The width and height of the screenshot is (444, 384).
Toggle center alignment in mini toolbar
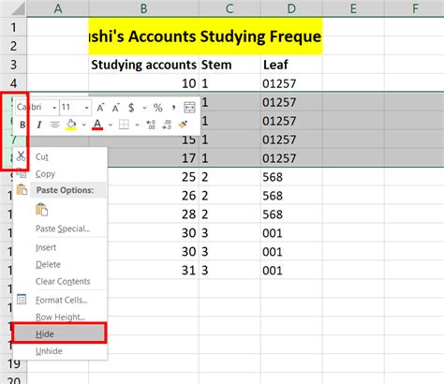coord(55,125)
